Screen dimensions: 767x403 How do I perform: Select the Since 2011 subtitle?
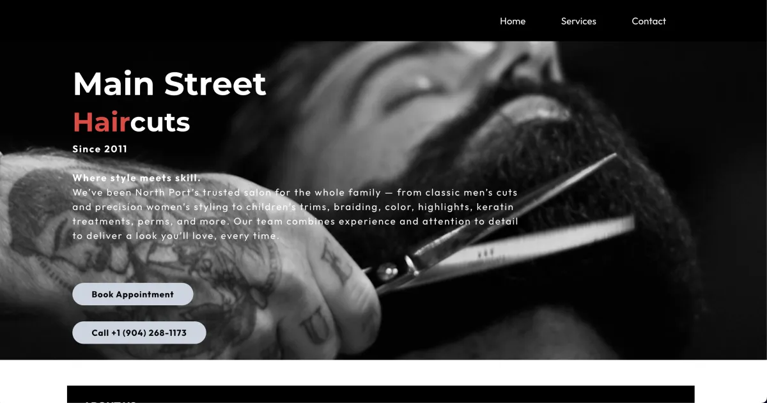click(x=100, y=149)
